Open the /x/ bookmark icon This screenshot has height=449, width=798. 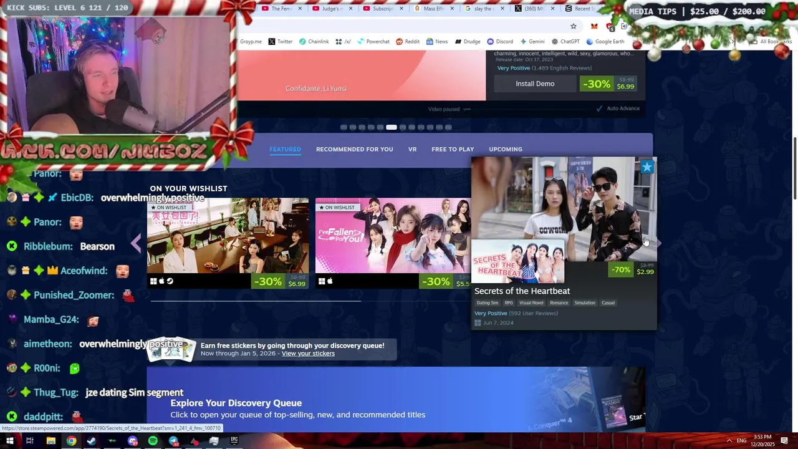[339, 42]
